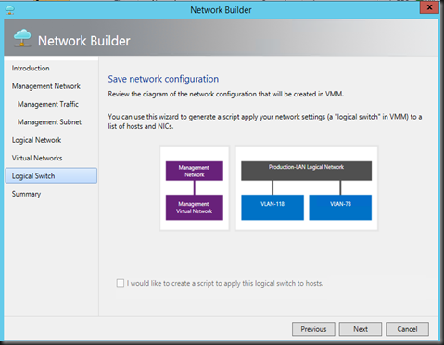Click the Previous button
Image resolution: width=444 pixels, height=345 pixels.
(313, 329)
